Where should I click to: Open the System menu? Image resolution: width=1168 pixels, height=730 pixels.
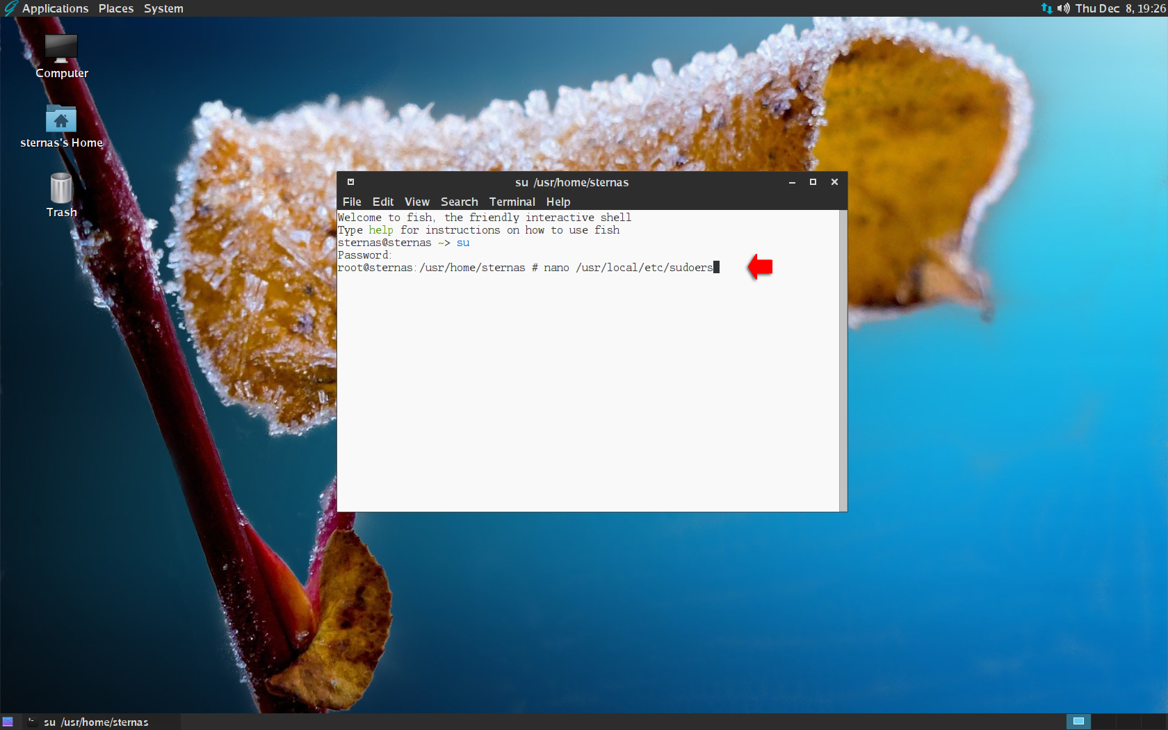point(163,8)
